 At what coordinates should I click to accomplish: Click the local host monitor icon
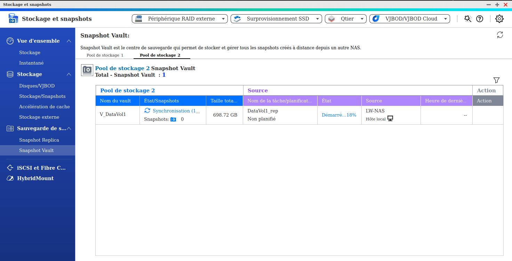[x=390, y=119]
